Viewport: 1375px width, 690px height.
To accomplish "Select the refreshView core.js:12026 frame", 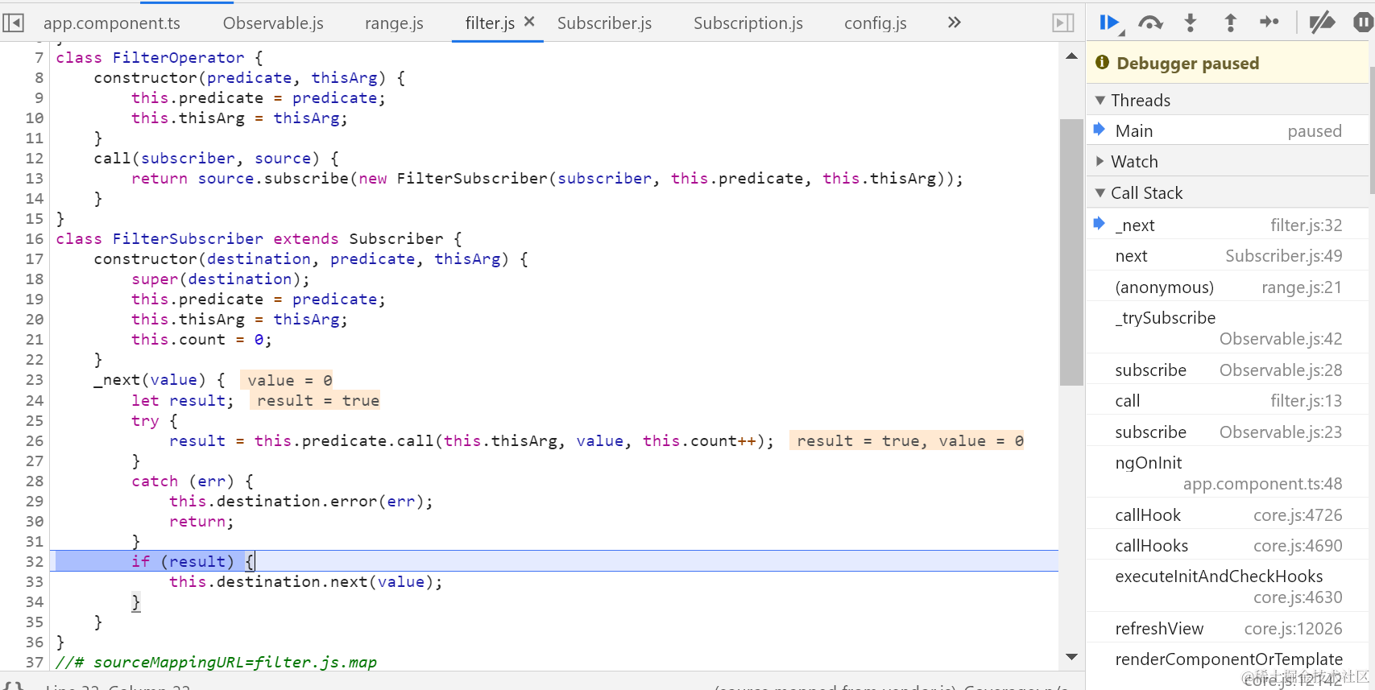I will tap(1228, 628).
